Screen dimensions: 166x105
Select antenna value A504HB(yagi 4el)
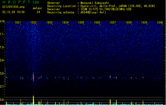(93, 12)
